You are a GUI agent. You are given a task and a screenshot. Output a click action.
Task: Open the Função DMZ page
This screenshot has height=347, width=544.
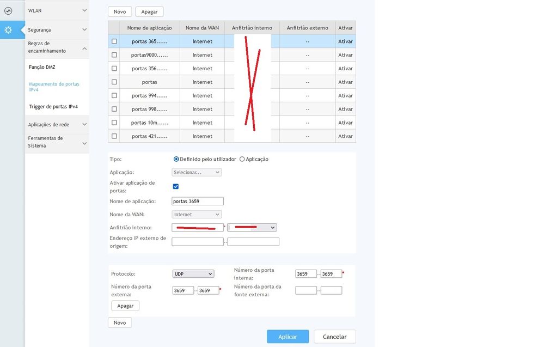pos(42,67)
